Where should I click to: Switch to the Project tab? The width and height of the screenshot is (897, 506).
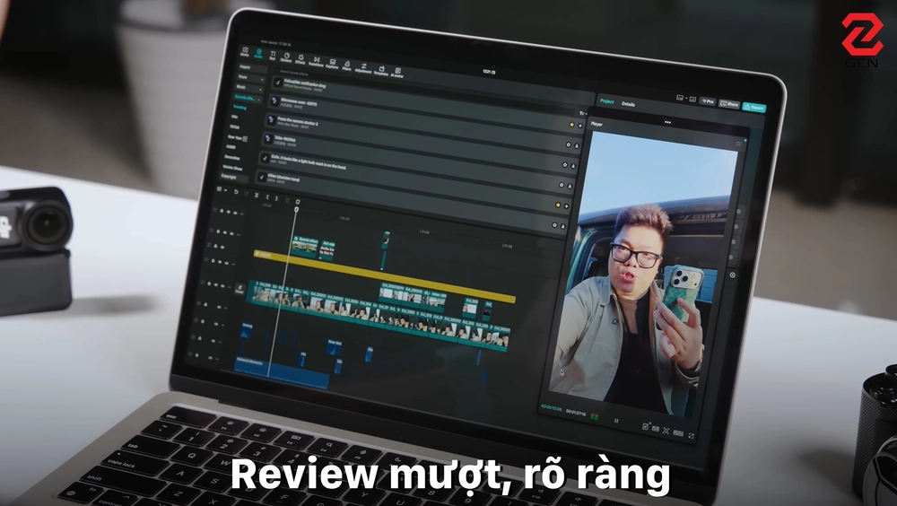[x=607, y=101]
